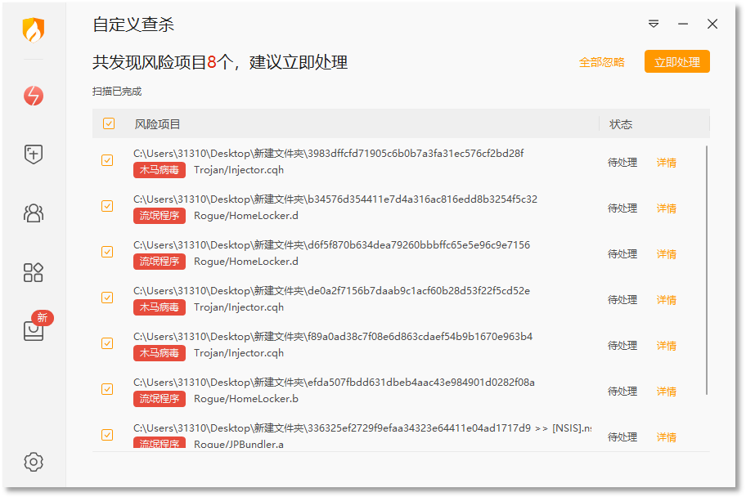Click 全部忽略 to ignore all

(x=601, y=62)
